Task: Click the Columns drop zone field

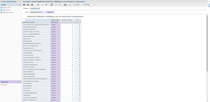Action: (x=118, y=8)
